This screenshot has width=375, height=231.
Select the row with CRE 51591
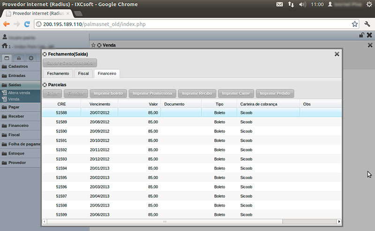(192, 141)
